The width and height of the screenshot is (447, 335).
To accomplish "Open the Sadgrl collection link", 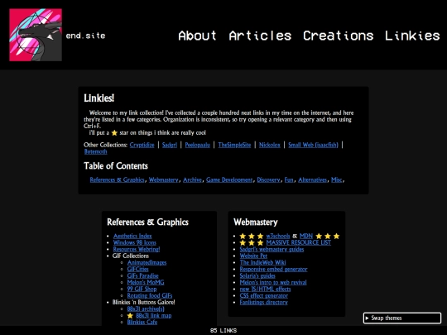I will [x=170, y=145].
